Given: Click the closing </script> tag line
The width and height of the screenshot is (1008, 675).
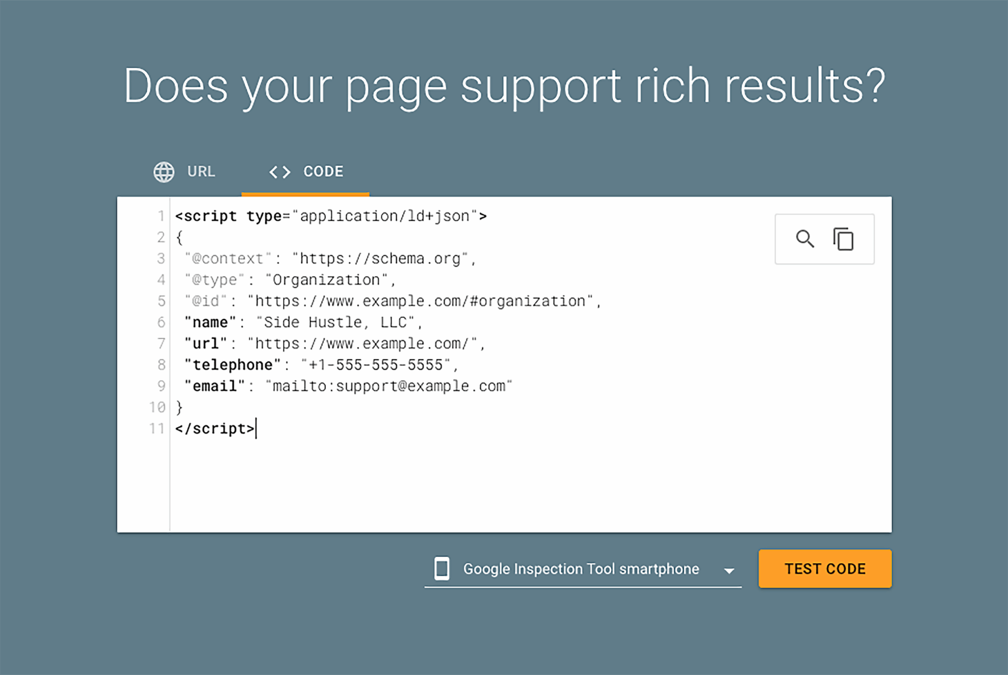Looking at the screenshot, I should click(x=215, y=429).
